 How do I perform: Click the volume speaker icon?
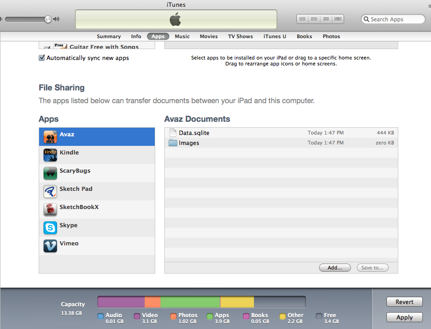56,19
